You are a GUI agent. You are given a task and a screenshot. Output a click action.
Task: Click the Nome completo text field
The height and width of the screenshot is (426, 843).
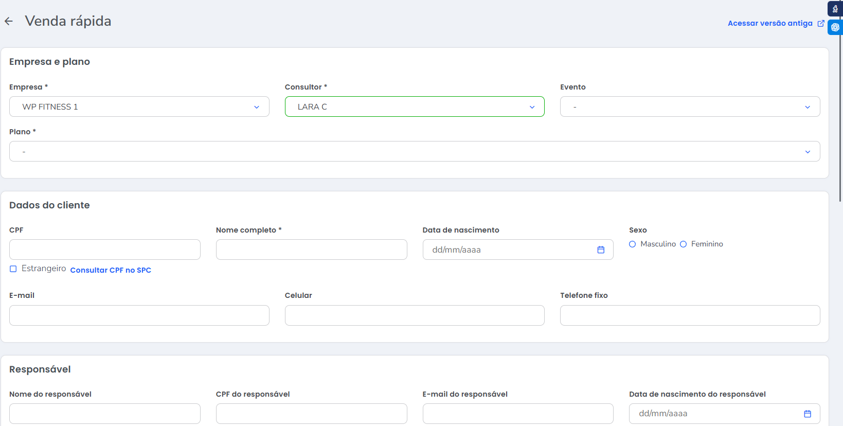tap(311, 250)
